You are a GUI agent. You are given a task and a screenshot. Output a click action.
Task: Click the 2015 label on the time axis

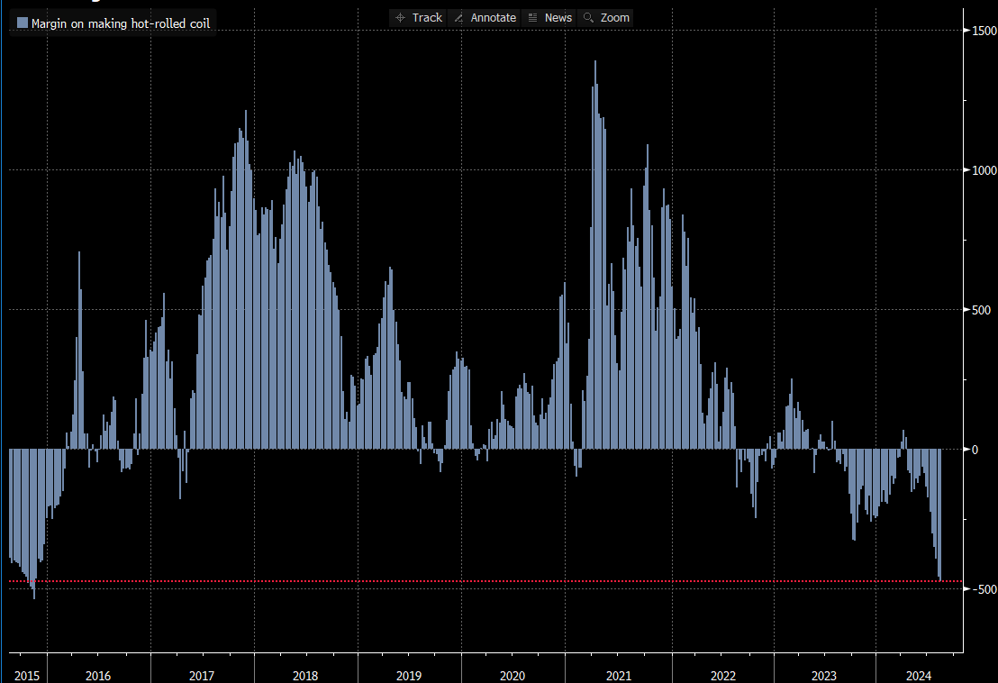pos(27,676)
